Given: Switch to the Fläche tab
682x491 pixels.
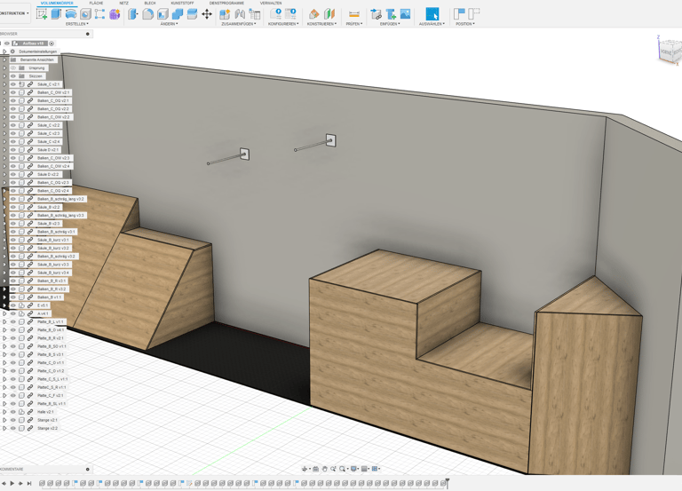Looking at the screenshot, I should pos(96,4).
